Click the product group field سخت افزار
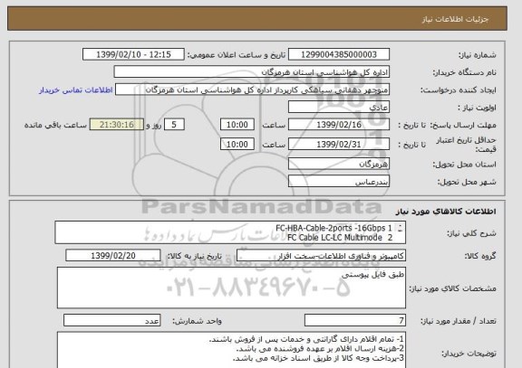The image size is (522, 368). [321, 256]
